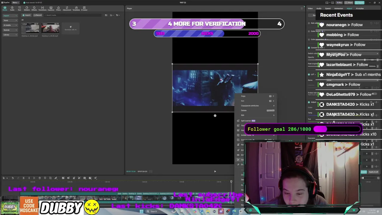Screen dimensions: 382x215
Task: Expand the Spaces sidebar section
Action: (x=10, y=30)
